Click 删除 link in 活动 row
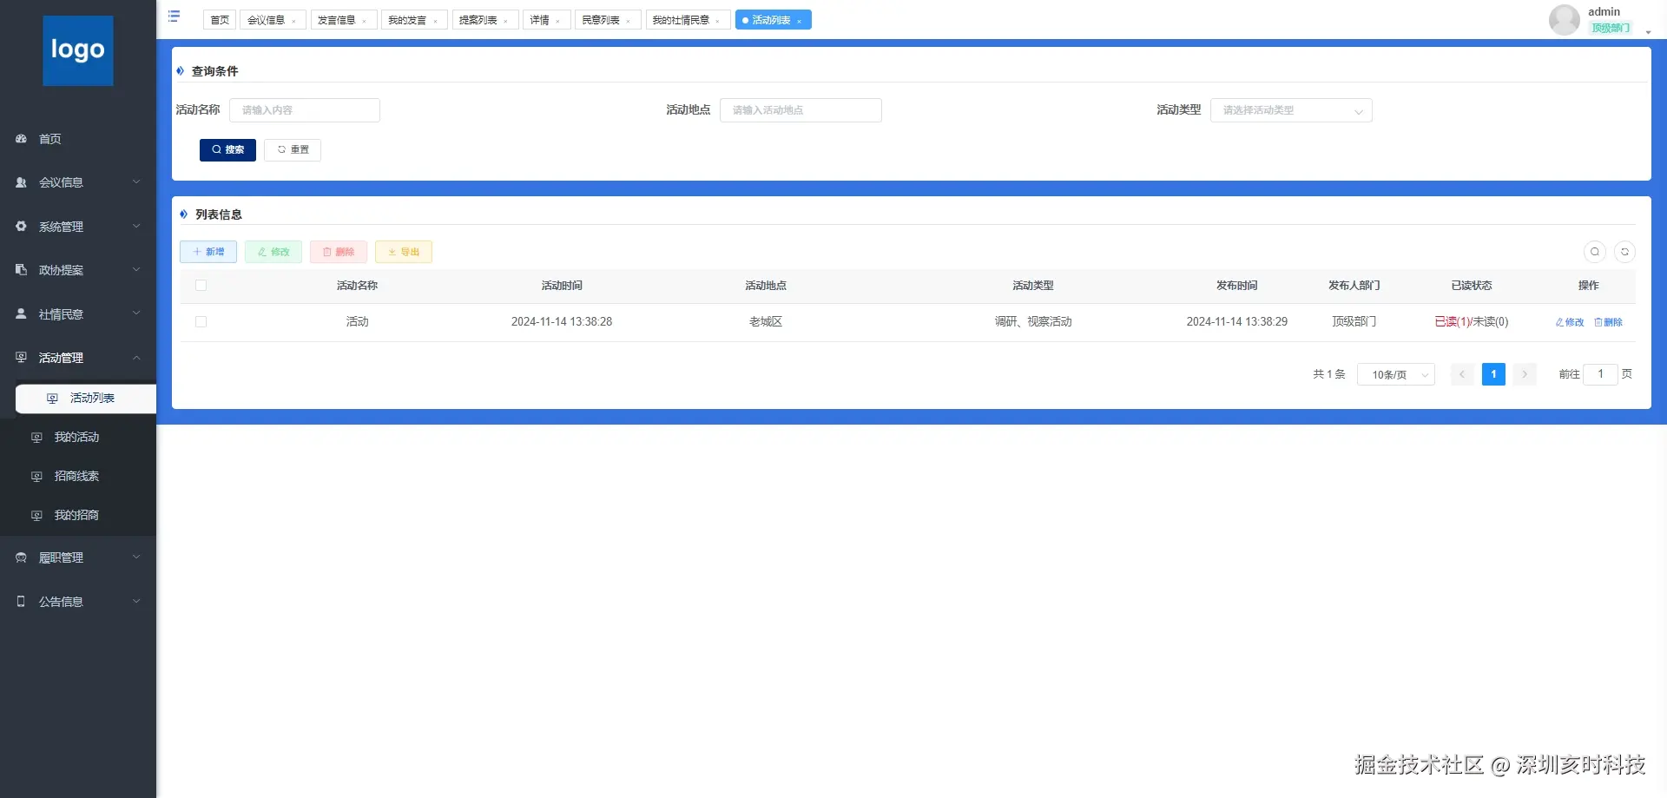The width and height of the screenshot is (1667, 798). [1609, 322]
